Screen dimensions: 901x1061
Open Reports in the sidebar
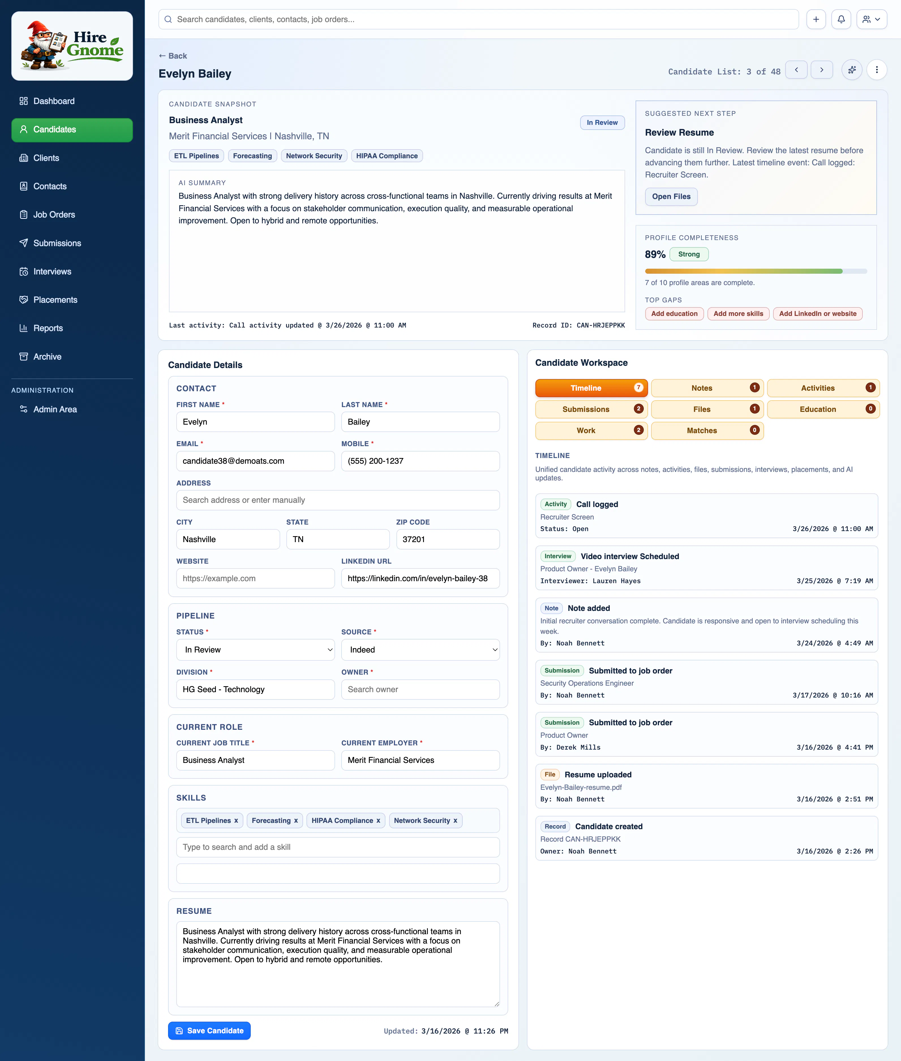tap(72, 328)
